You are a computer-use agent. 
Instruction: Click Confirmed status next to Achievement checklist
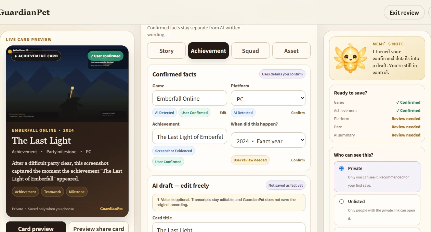click(408, 111)
